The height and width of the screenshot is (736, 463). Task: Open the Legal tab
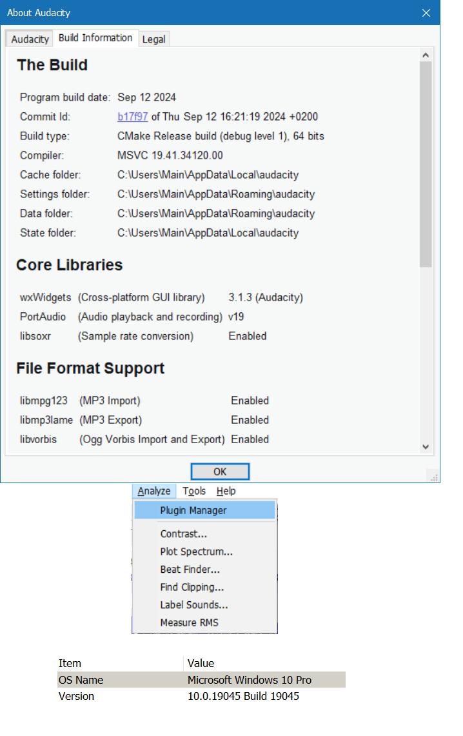[x=154, y=39]
